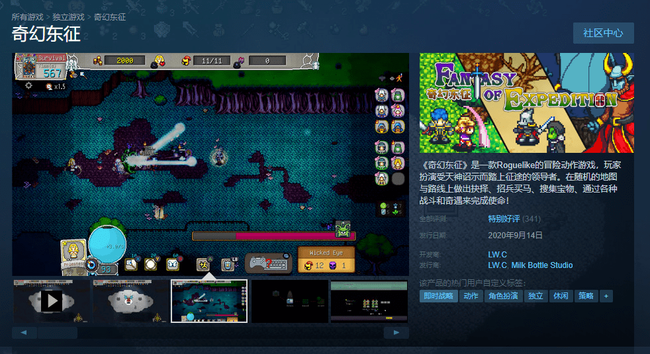Image resolution: width=650 pixels, height=354 pixels.
Task: Click the 全部评测 label
Action: 433,219
